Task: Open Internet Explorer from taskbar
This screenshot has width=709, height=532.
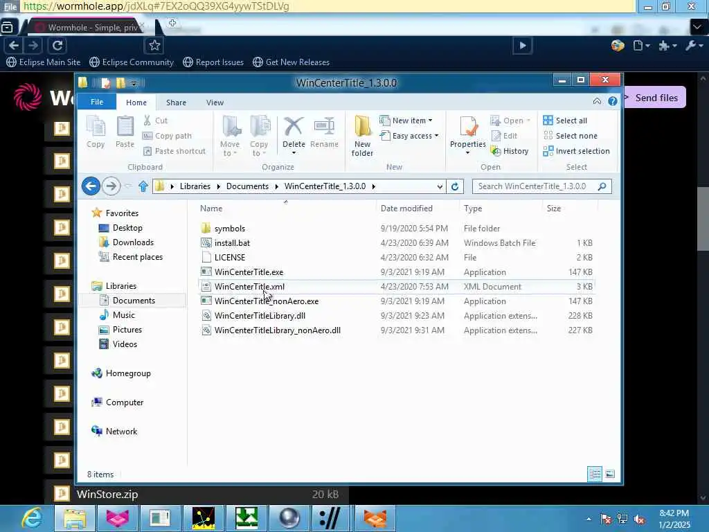Action: click(32, 518)
